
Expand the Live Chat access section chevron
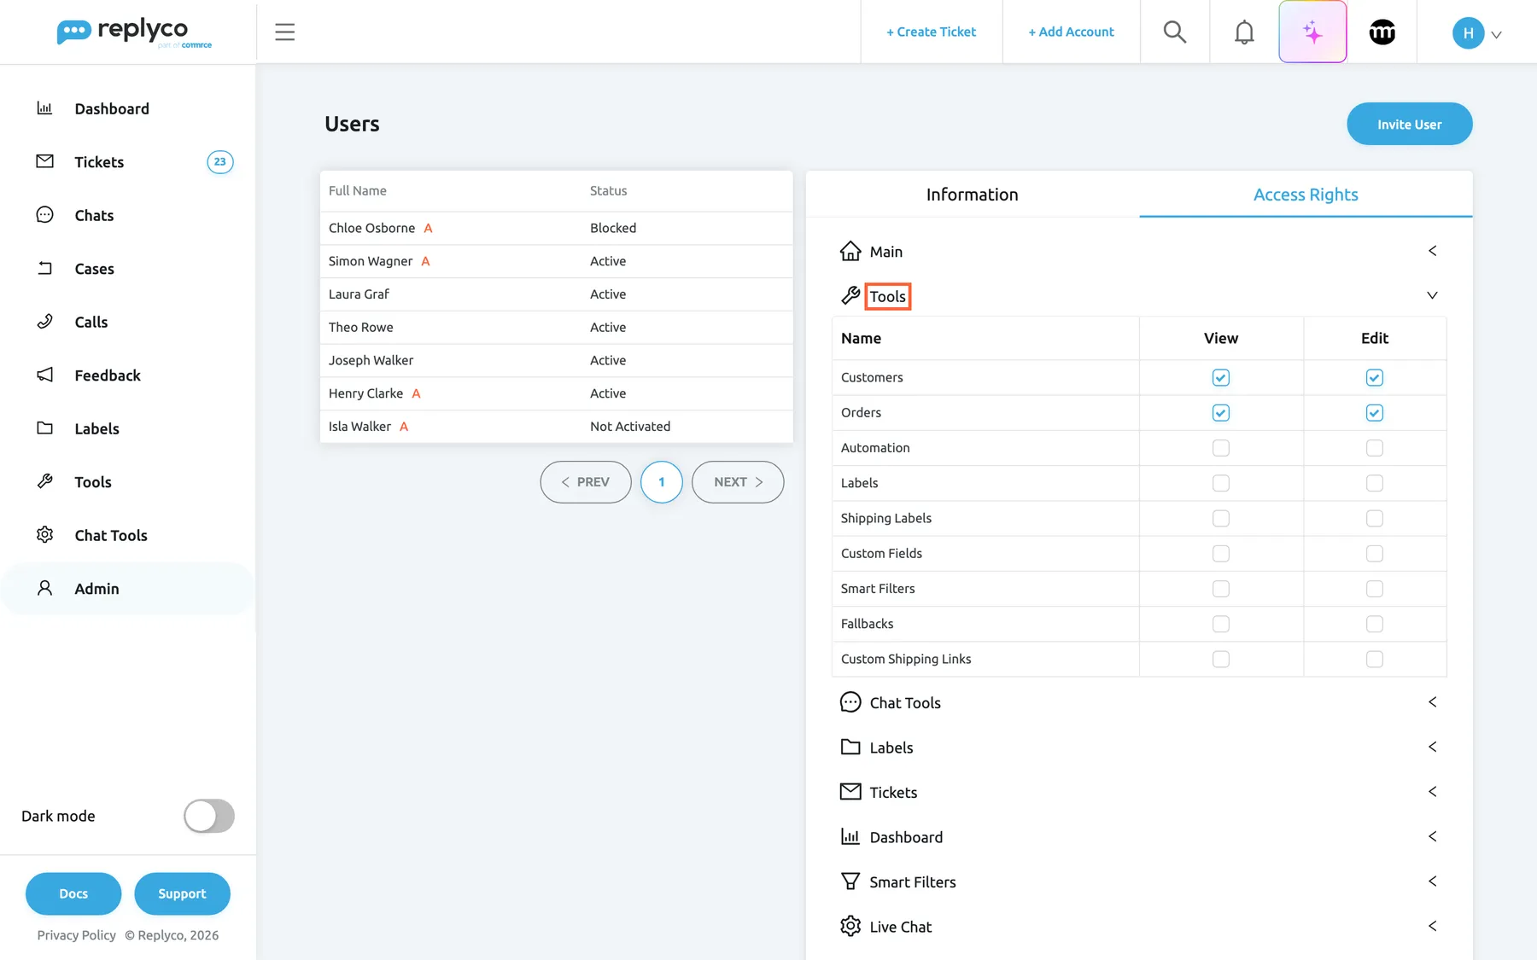pos(1432,926)
